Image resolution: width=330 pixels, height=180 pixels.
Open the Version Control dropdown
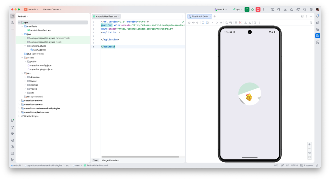click(52, 10)
